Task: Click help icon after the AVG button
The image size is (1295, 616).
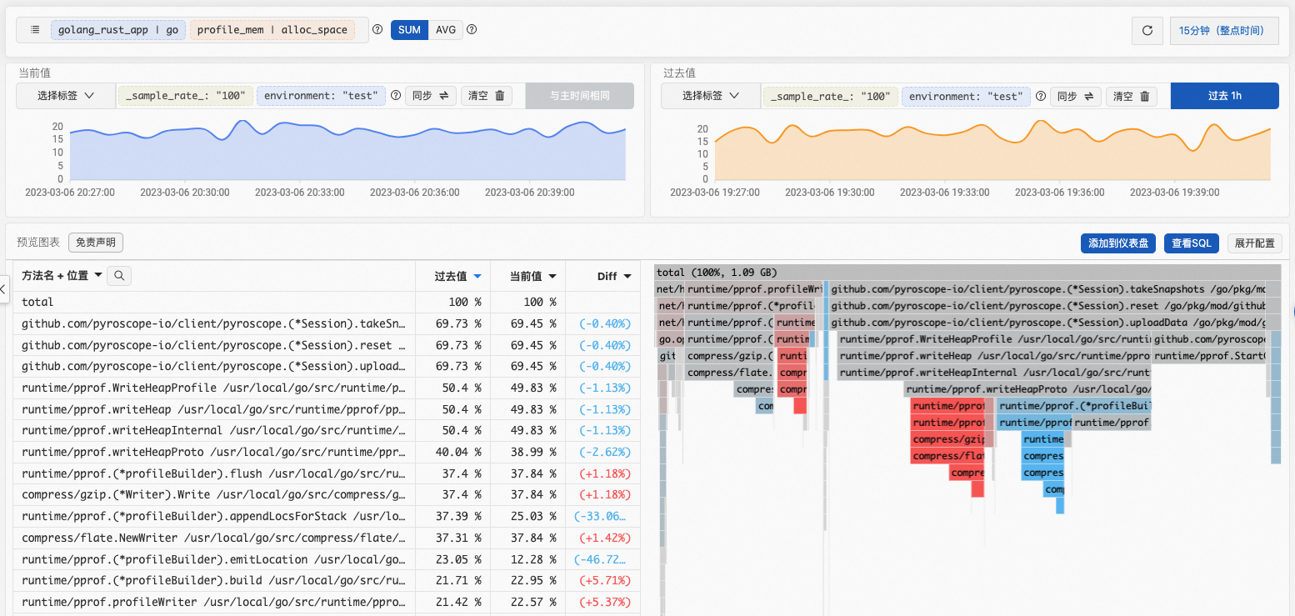Action: [x=472, y=30]
